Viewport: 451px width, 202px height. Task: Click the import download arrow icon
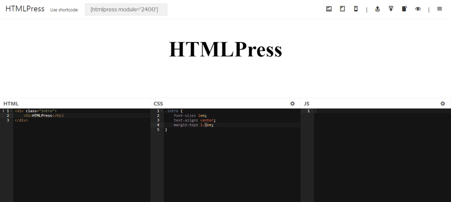click(391, 9)
